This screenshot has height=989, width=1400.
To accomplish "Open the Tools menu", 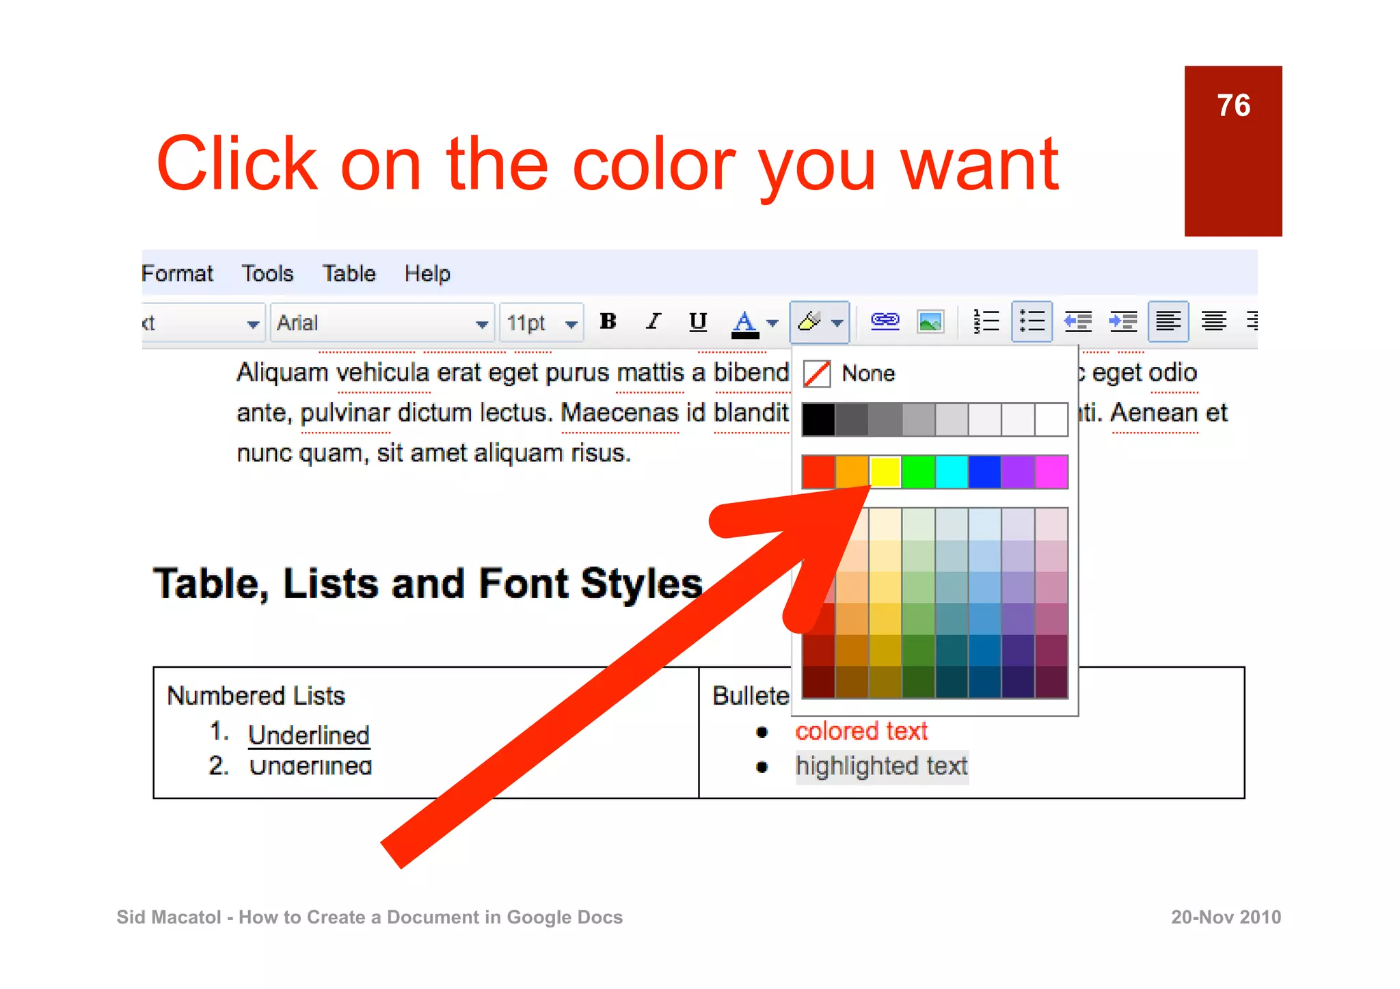I will (267, 273).
